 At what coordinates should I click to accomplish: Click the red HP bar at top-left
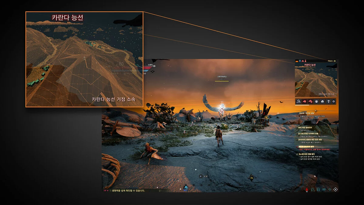(148, 68)
